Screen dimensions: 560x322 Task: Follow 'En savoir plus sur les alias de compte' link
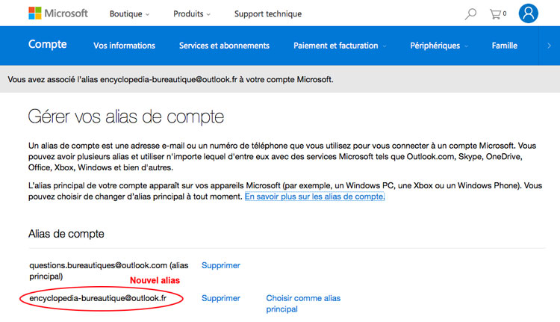[x=314, y=196]
